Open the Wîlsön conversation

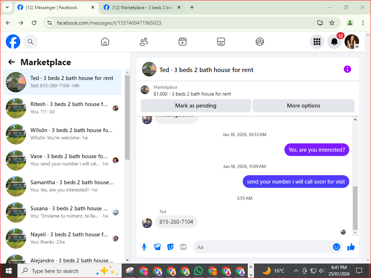coord(62,134)
